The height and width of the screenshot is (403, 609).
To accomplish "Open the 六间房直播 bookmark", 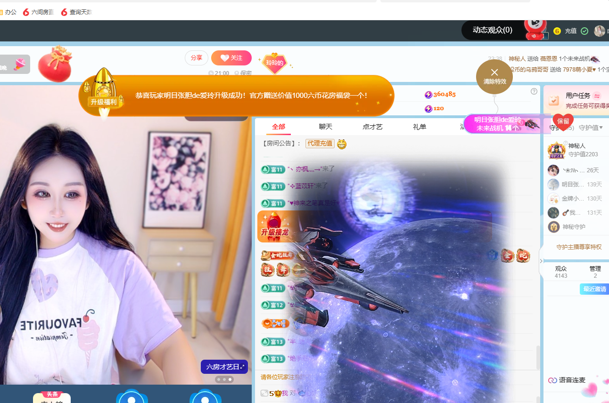I will click(x=38, y=12).
